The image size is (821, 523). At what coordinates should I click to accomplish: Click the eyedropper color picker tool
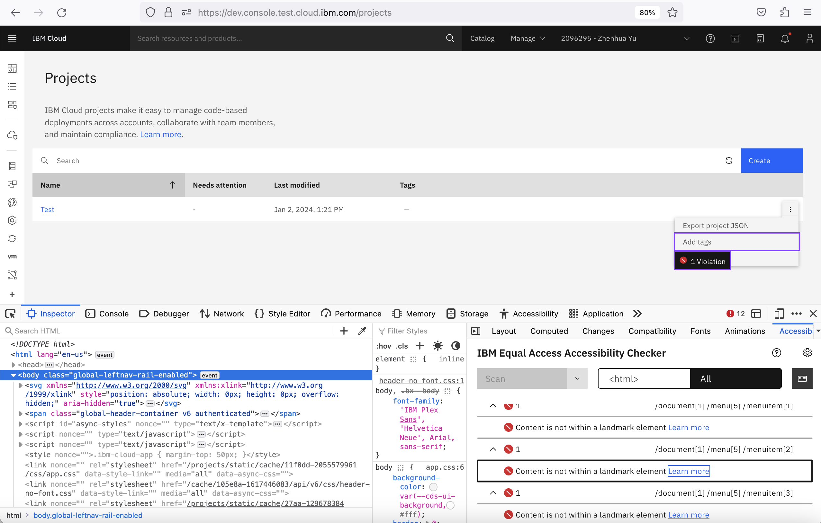362,331
